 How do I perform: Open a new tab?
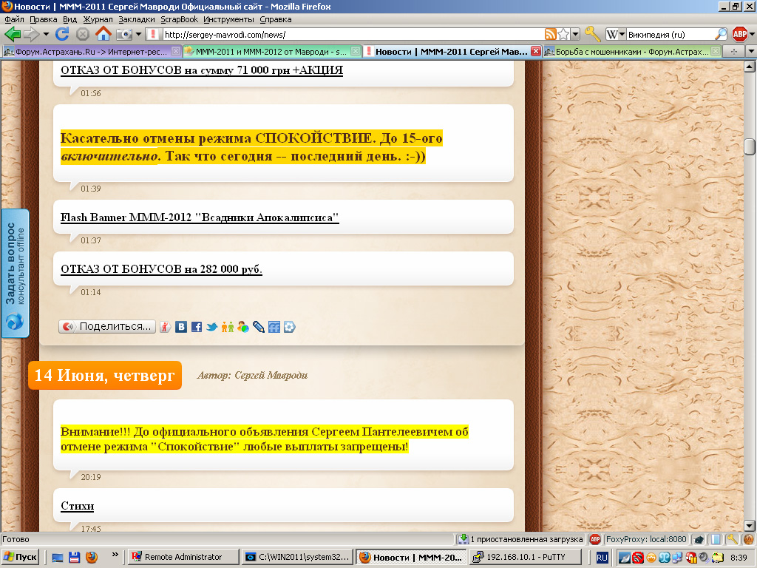[734, 51]
